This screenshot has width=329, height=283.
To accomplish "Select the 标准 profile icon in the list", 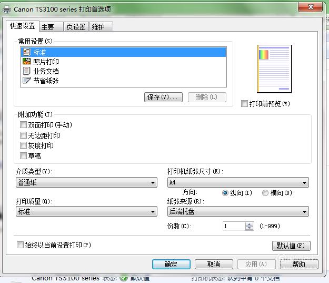I will tap(27, 52).
